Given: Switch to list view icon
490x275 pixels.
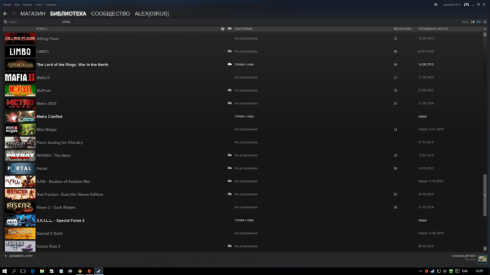Looking at the screenshot, I should click(x=479, y=22).
